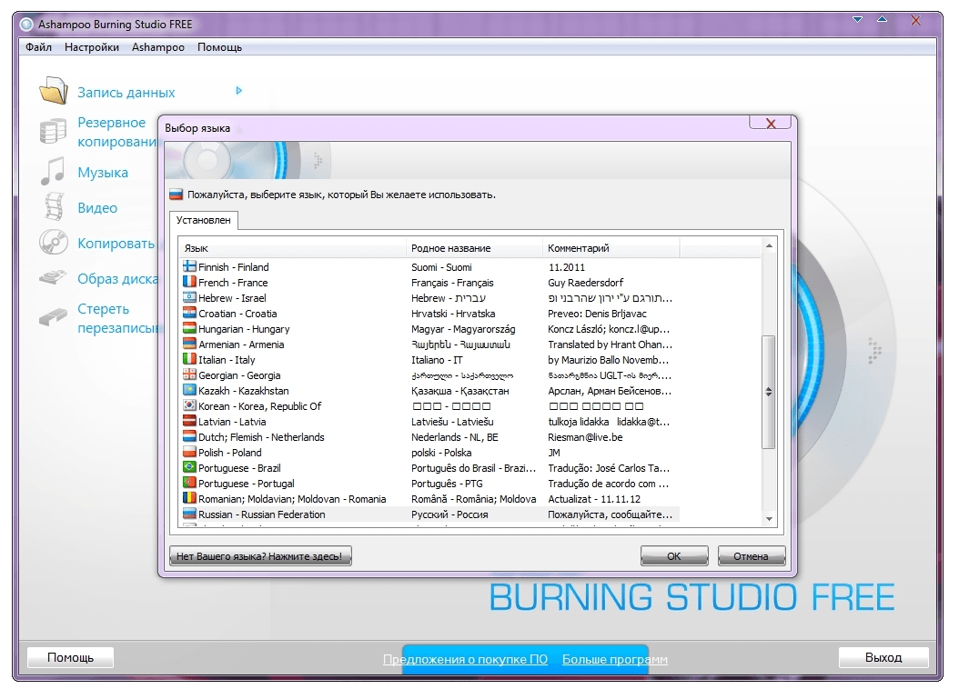Select Dutch; Flemish - Netherlands row
This screenshot has height=699, width=959.
[x=430, y=437]
